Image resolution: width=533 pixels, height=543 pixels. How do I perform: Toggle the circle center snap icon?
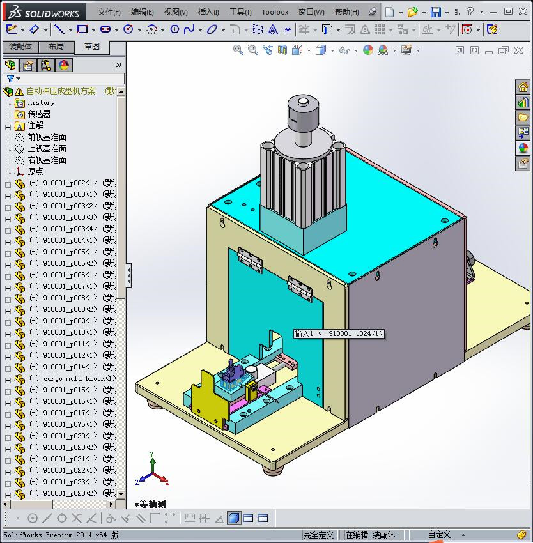(33, 519)
